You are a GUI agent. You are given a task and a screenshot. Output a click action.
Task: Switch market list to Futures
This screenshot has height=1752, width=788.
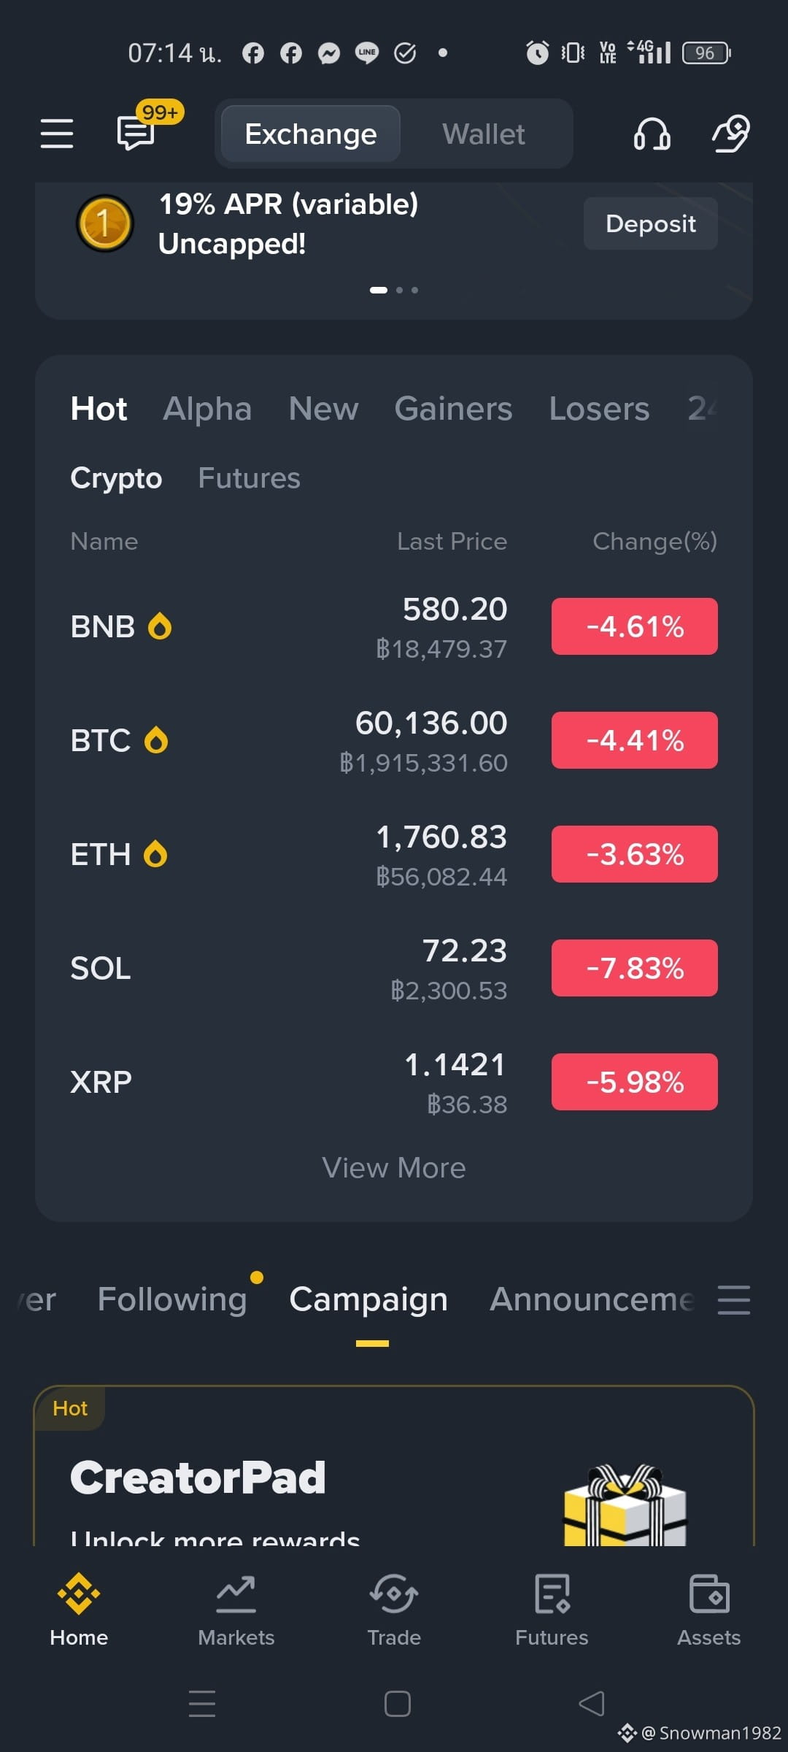[249, 478]
